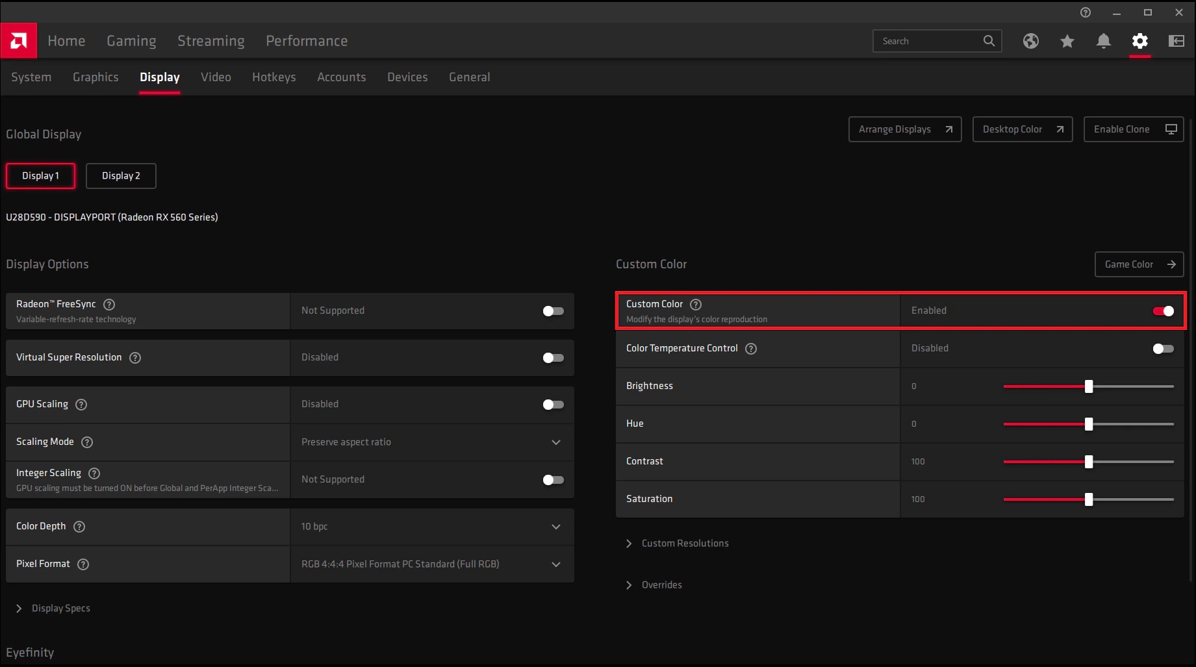Image resolution: width=1196 pixels, height=667 pixels.
Task: Turn on the GPU Scaling switch
Action: click(553, 405)
